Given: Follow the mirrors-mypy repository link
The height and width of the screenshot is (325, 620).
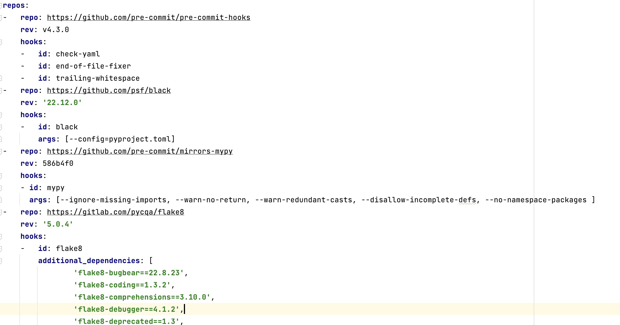Looking at the screenshot, I should coord(140,151).
